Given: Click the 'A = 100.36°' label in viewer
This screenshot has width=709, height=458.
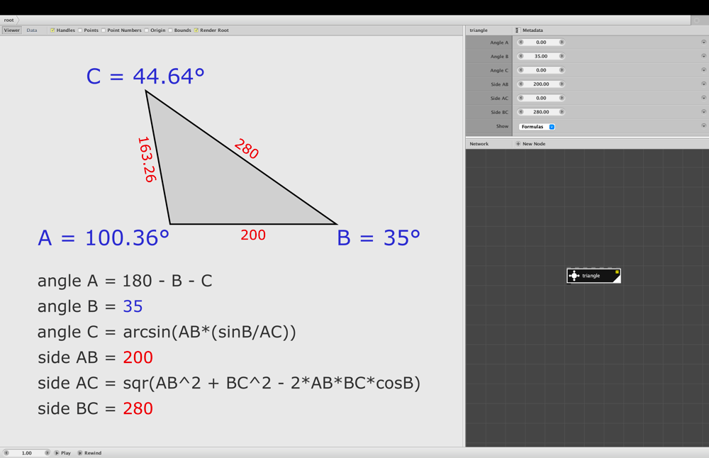Looking at the screenshot, I should [x=104, y=238].
